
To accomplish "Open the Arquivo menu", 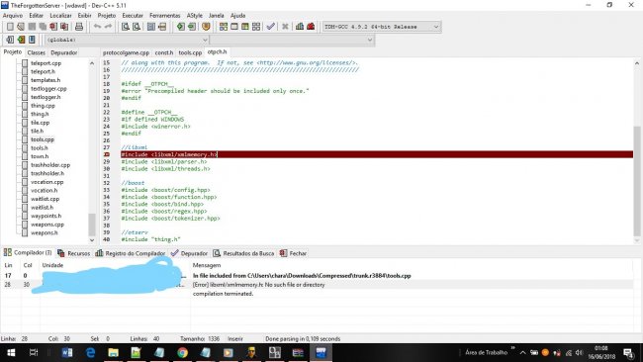I will coord(13,16).
